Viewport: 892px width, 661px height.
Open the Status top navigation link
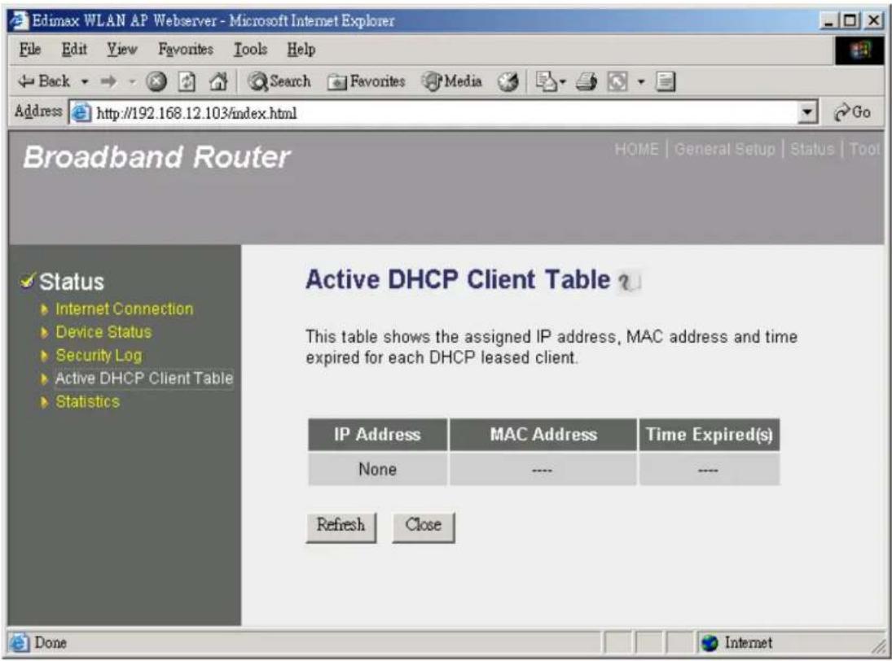(x=812, y=150)
